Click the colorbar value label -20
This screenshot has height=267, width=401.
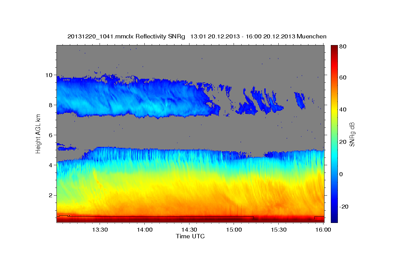click(x=344, y=207)
